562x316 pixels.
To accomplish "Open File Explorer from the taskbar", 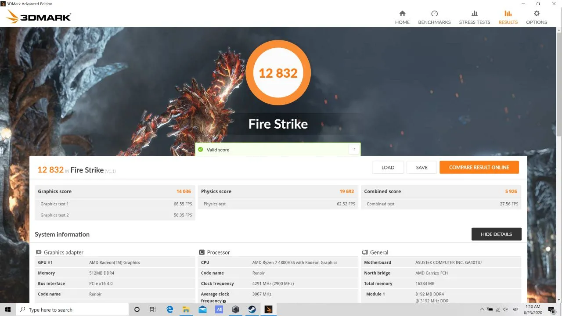I will (186, 309).
